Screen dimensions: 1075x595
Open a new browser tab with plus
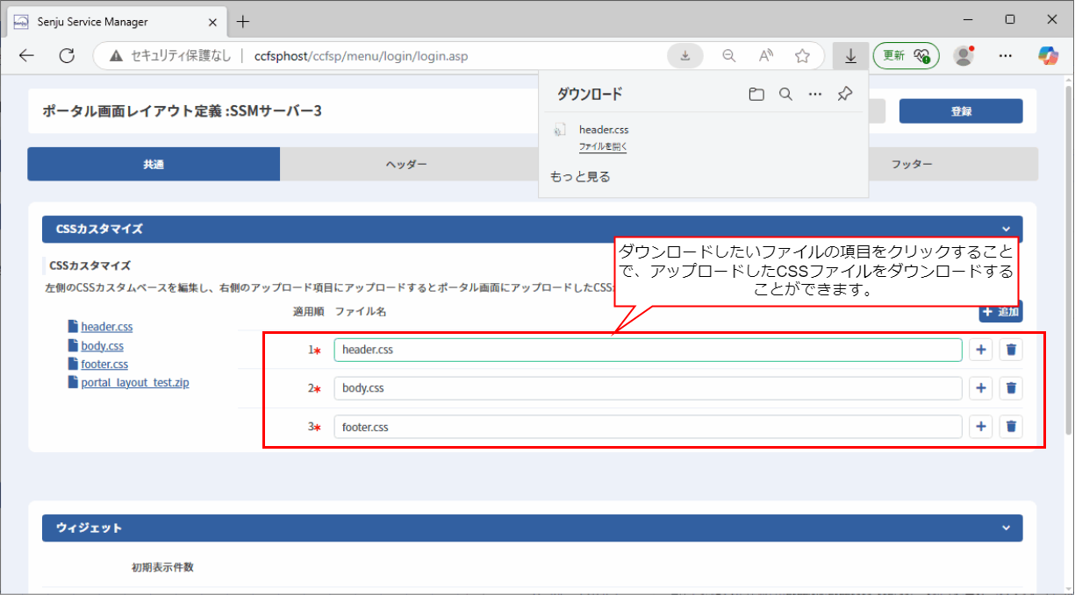(x=243, y=21)
